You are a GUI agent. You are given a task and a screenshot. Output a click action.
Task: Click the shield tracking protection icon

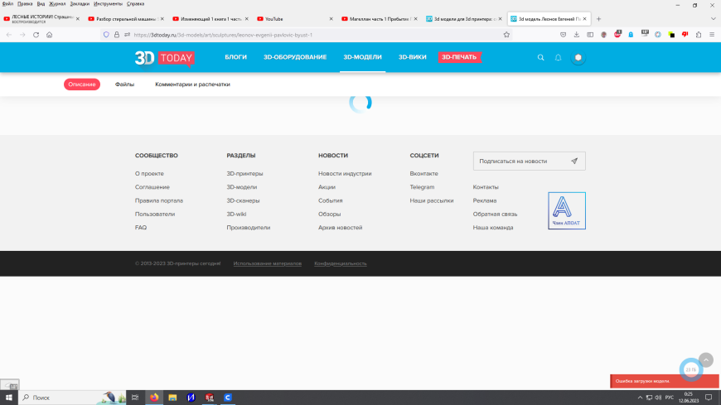click(106, 35)
